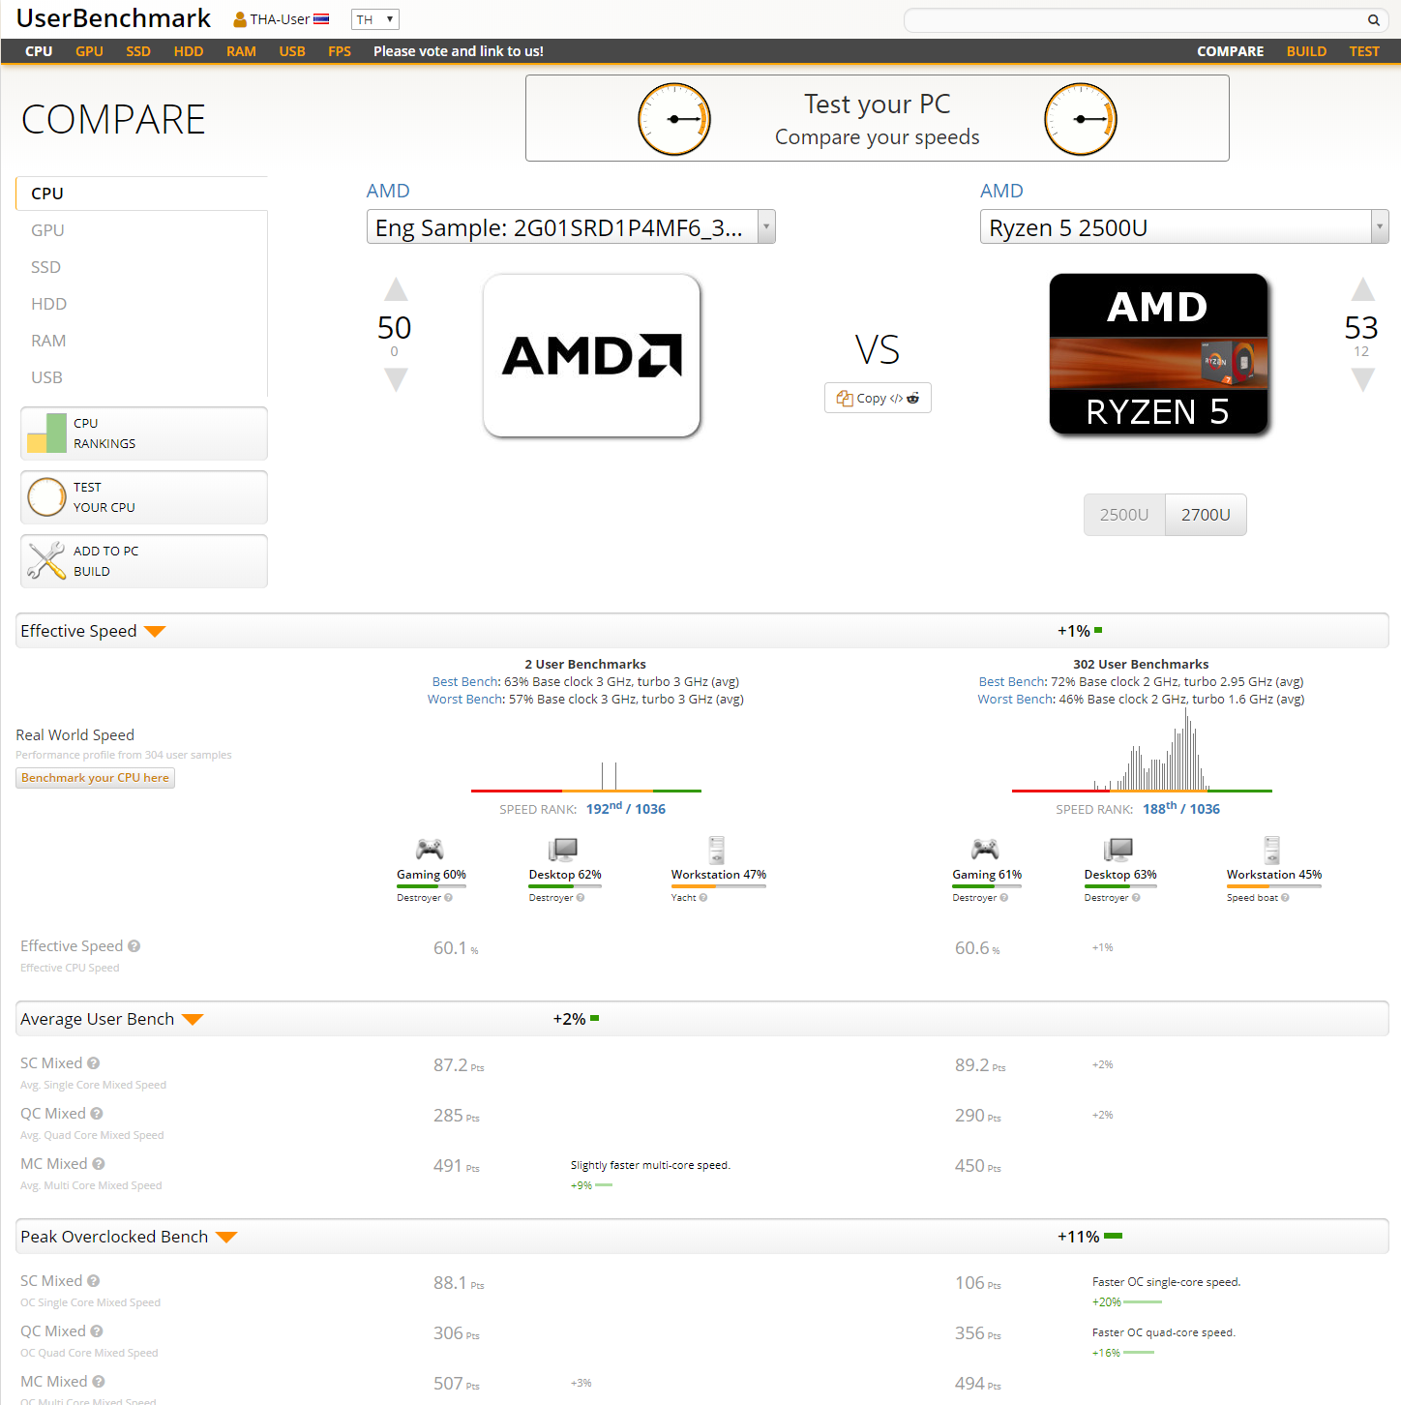Viewport: 1401px width, 1405px height.
Task: Open BUILD in the top navigation bar
Action: pyautogui.click(x=1306, y=51)
